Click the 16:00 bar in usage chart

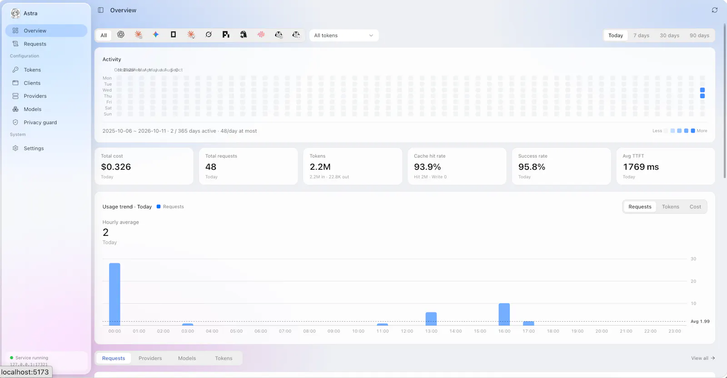(504, 314)
